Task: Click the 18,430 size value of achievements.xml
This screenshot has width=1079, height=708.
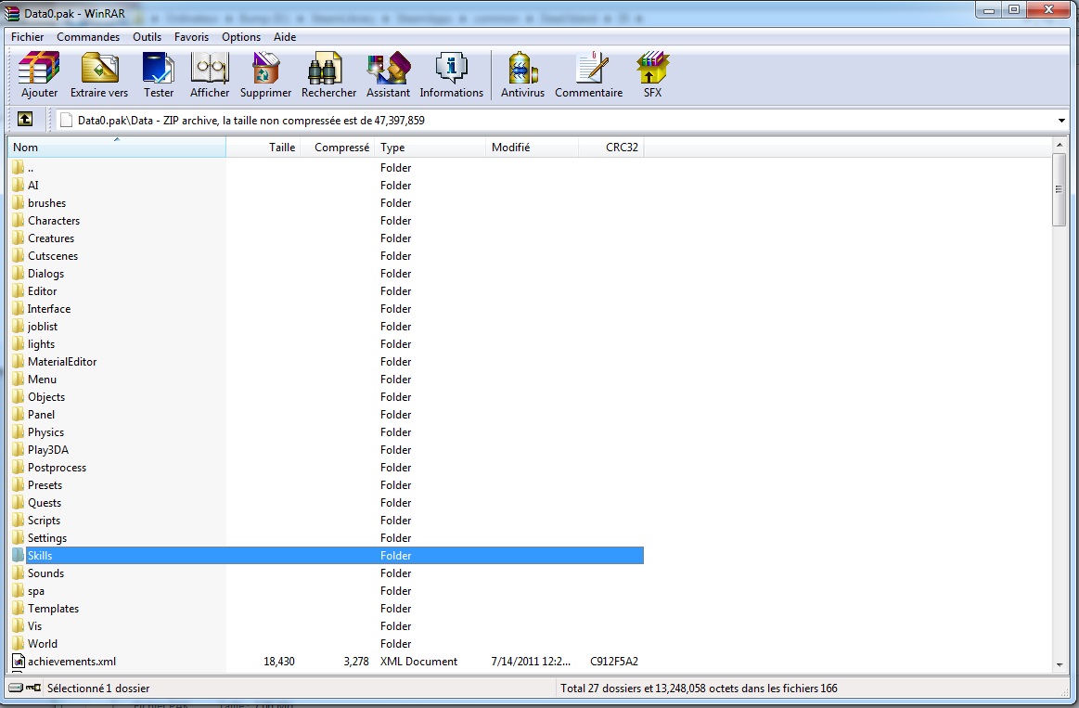Action: coord(278,662)
